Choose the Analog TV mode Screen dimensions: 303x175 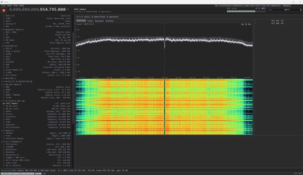(x=37, y=24)
